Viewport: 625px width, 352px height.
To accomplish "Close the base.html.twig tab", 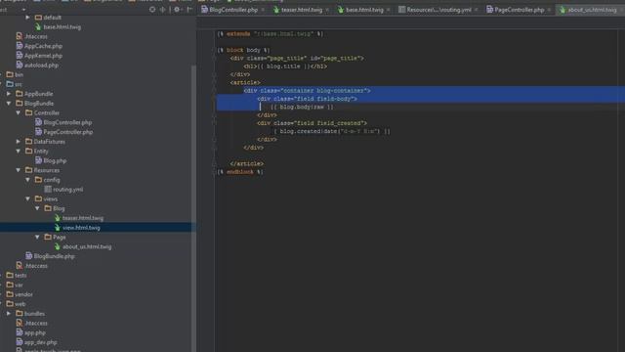I will (x=389, y=10).
